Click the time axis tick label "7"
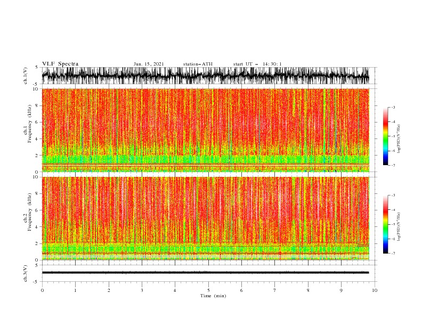This screenshot has height=326, width=422. [275, 290]
